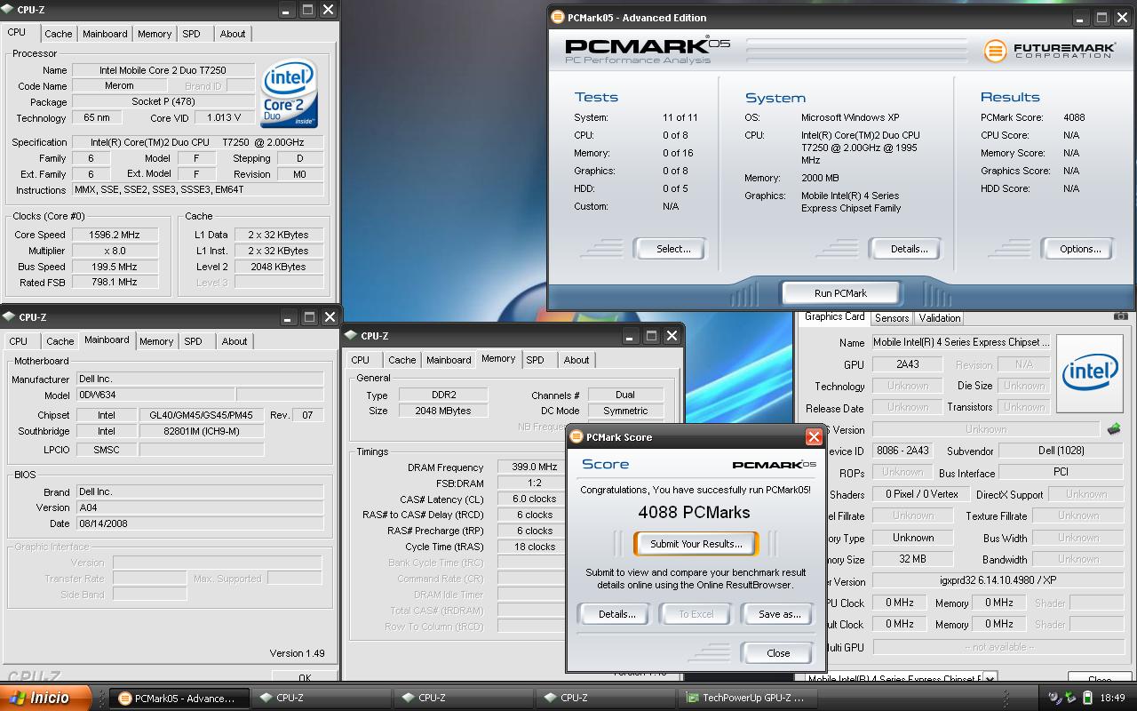Click the Core Speed value 1596.2 MHz
1137x711 pixels.
point(115,235)
